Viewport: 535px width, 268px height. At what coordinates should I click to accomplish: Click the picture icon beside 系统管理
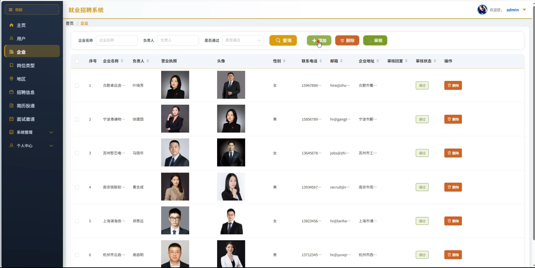click(11, 132)
